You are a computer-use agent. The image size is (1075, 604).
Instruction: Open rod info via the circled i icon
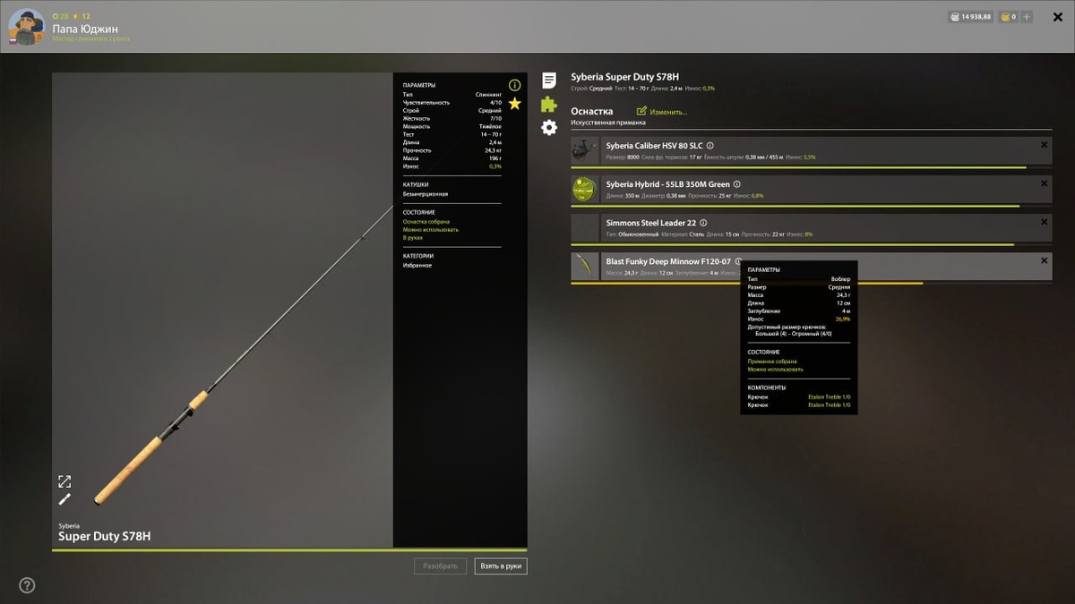[x=514, y=85]
